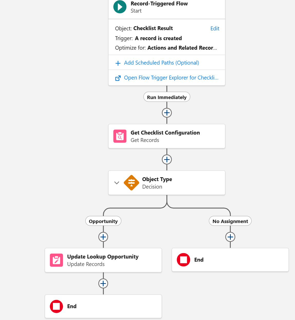Select the Opportunity outcome label
The width and height of the screenshot is (295, 320).
(x=103, y=221)
